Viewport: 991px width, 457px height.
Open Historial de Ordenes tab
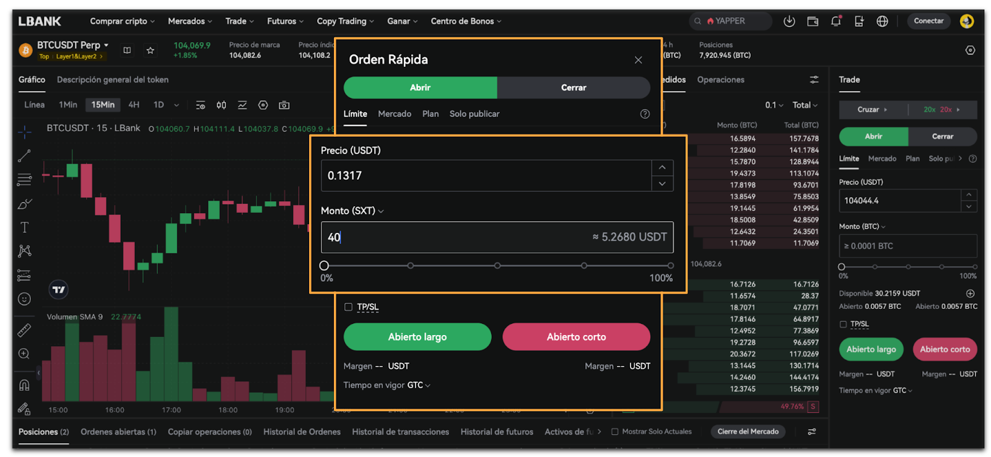(302, 432)
